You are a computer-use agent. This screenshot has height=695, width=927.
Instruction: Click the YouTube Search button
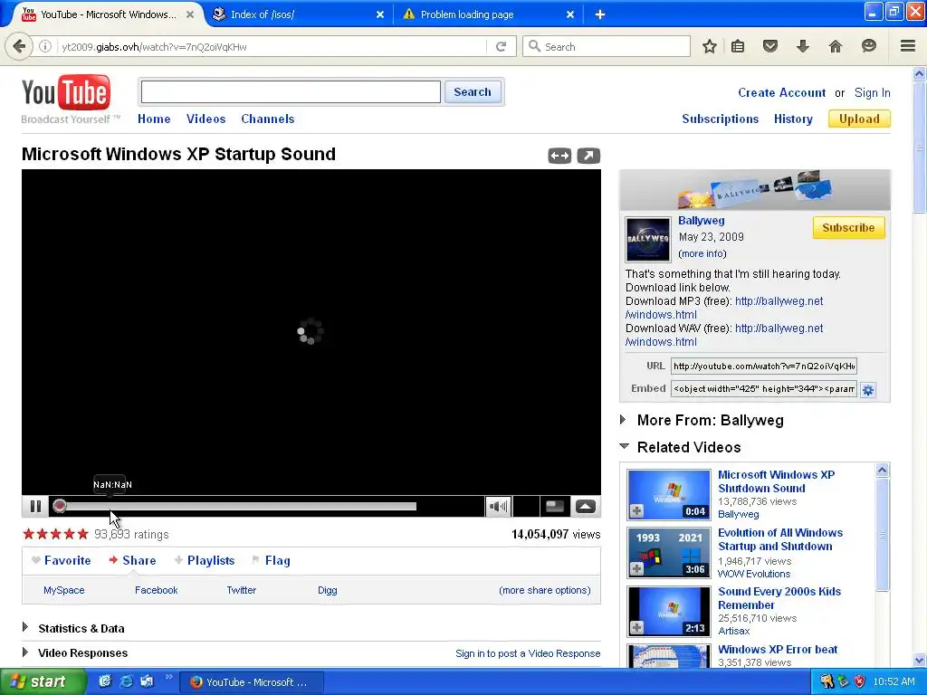[472, 91]
